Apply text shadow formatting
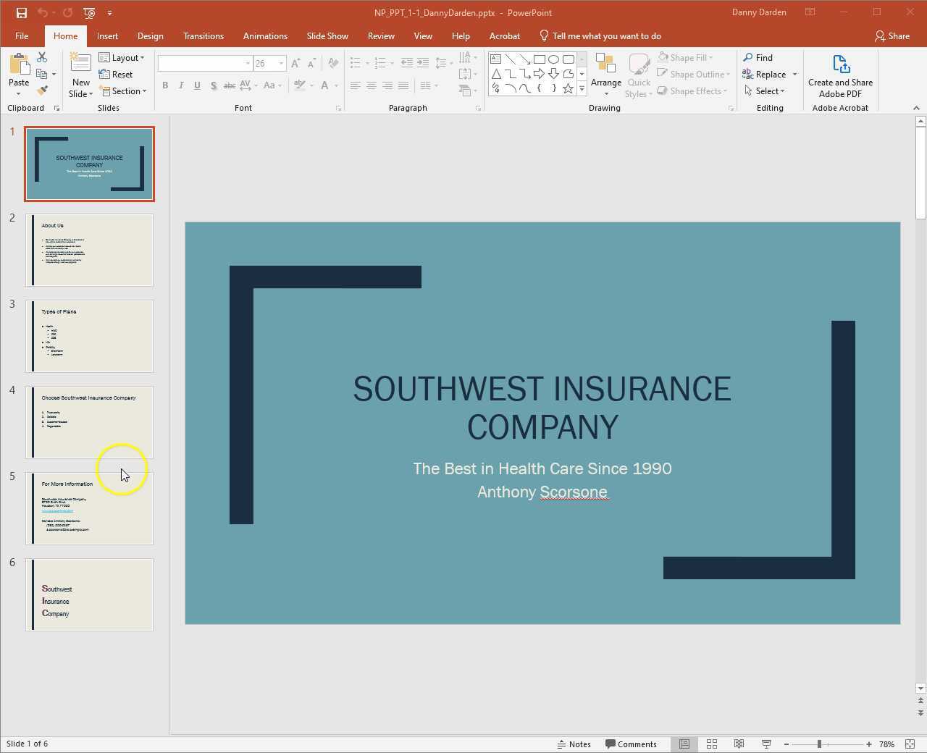Viewport: 927px width, 753px height. 214,85
